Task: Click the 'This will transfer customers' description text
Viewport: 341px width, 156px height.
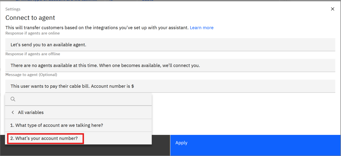Action: click(x=97, y=28)
